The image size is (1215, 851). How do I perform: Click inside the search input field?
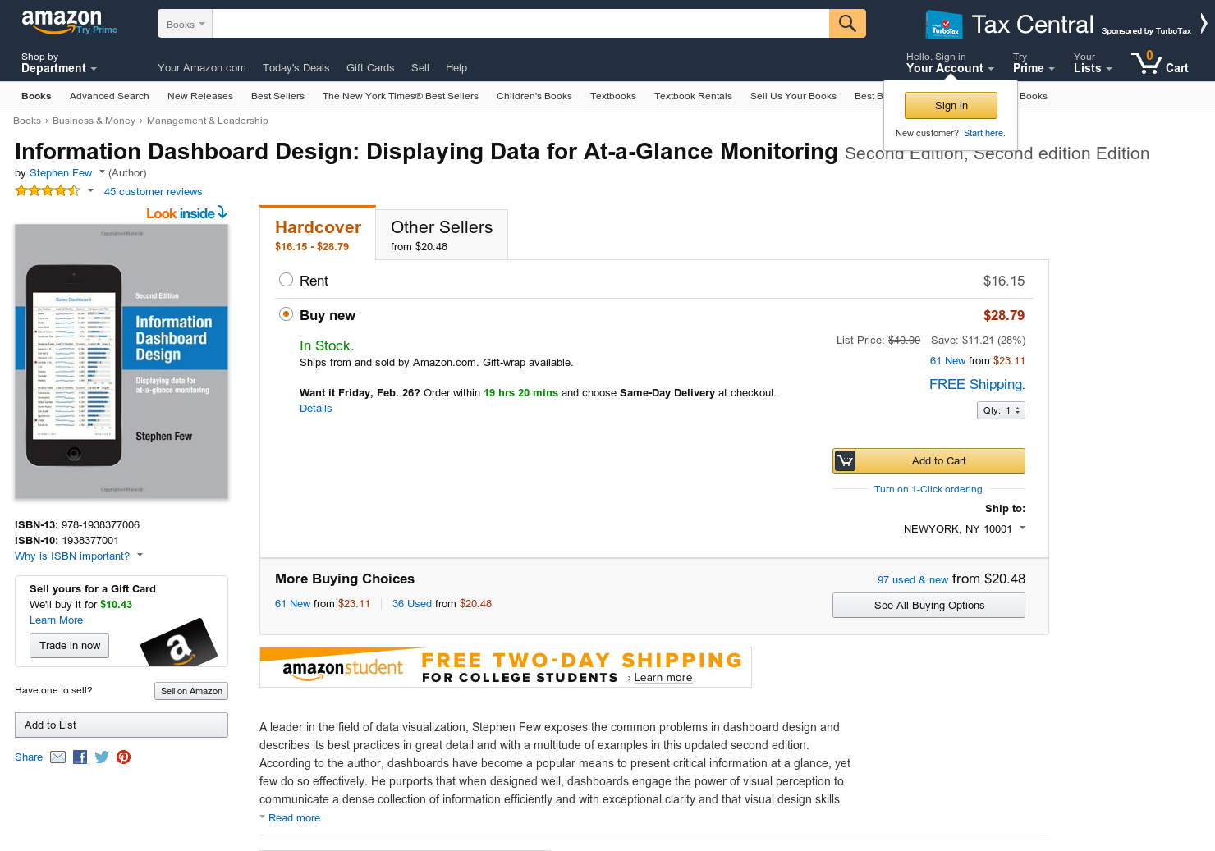pyautogui.click(x=517, y=23)
